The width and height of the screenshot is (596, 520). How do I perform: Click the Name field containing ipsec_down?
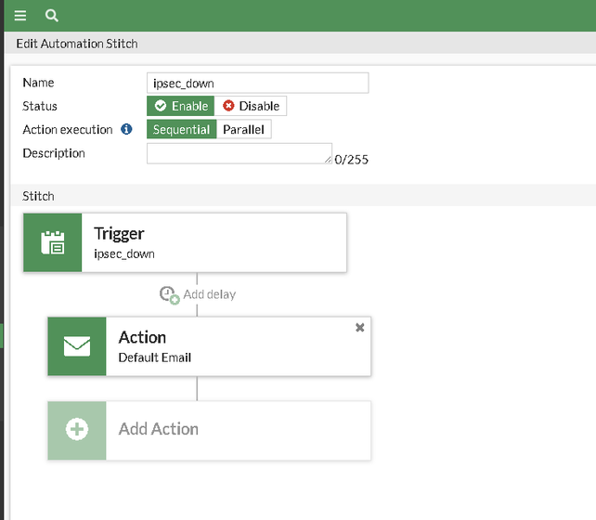tap(257, 83)
